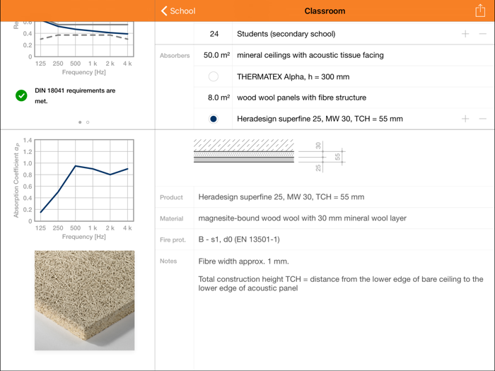The height and width of the screenshot is (371, 495).
Task: Select Heradesign superfine 25 radio button
Action: 214,119
